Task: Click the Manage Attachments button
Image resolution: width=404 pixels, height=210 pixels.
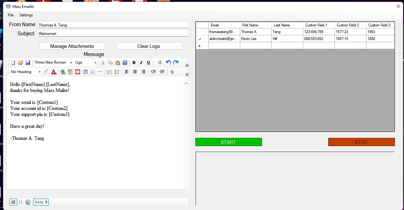Action: (x=72, y=46)
